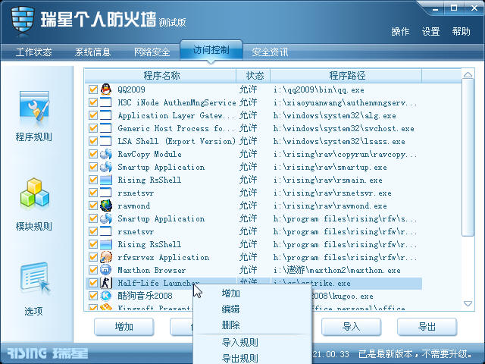This screenshot has width=485, height=364.
Task: Click the rsnetsvr icon in i:\rising\rav row
Action: (106, 193)
